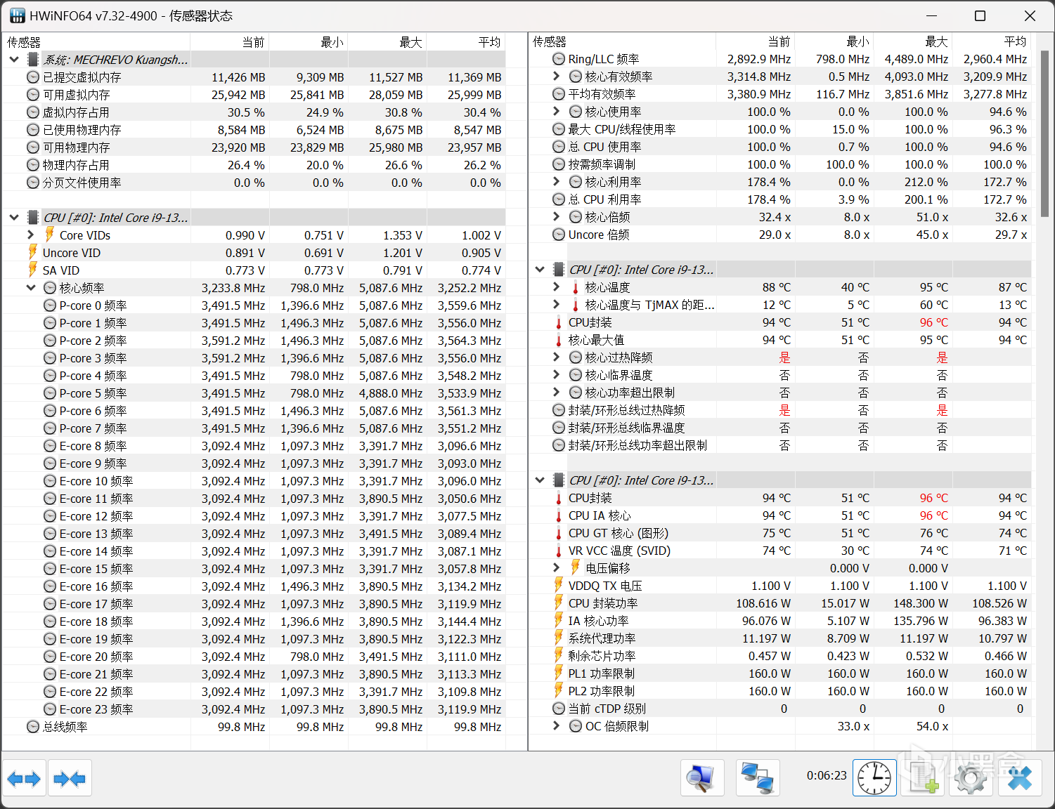Click right panel 平均 column header

coord(992,42)
